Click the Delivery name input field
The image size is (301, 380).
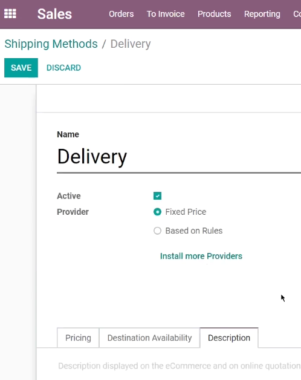pos(179,157)
